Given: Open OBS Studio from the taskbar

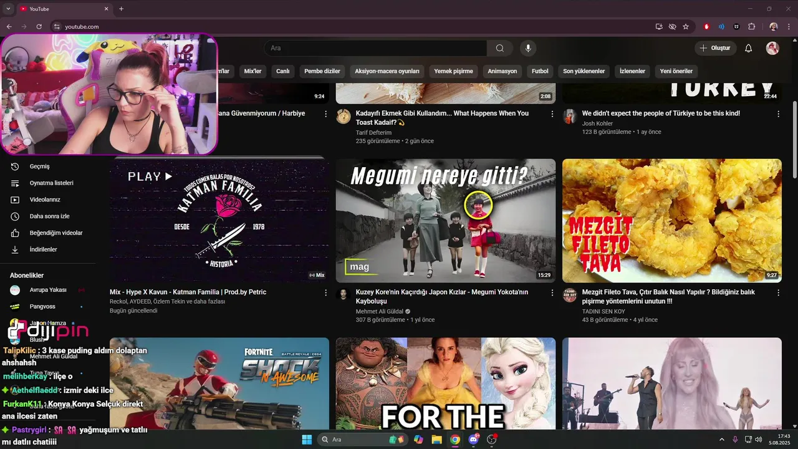Looking at the screenshot, I should pos(492,440).
